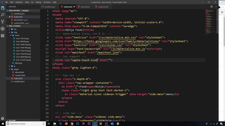
Task: Open the View menu
Action: 27,2
